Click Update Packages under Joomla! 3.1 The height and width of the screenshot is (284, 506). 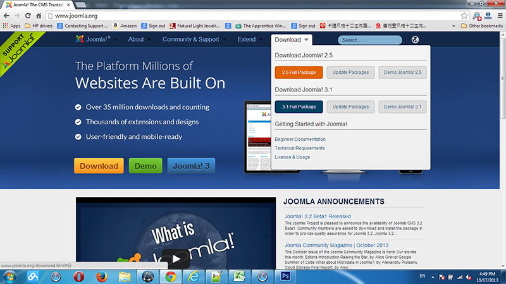coord(350,107)
